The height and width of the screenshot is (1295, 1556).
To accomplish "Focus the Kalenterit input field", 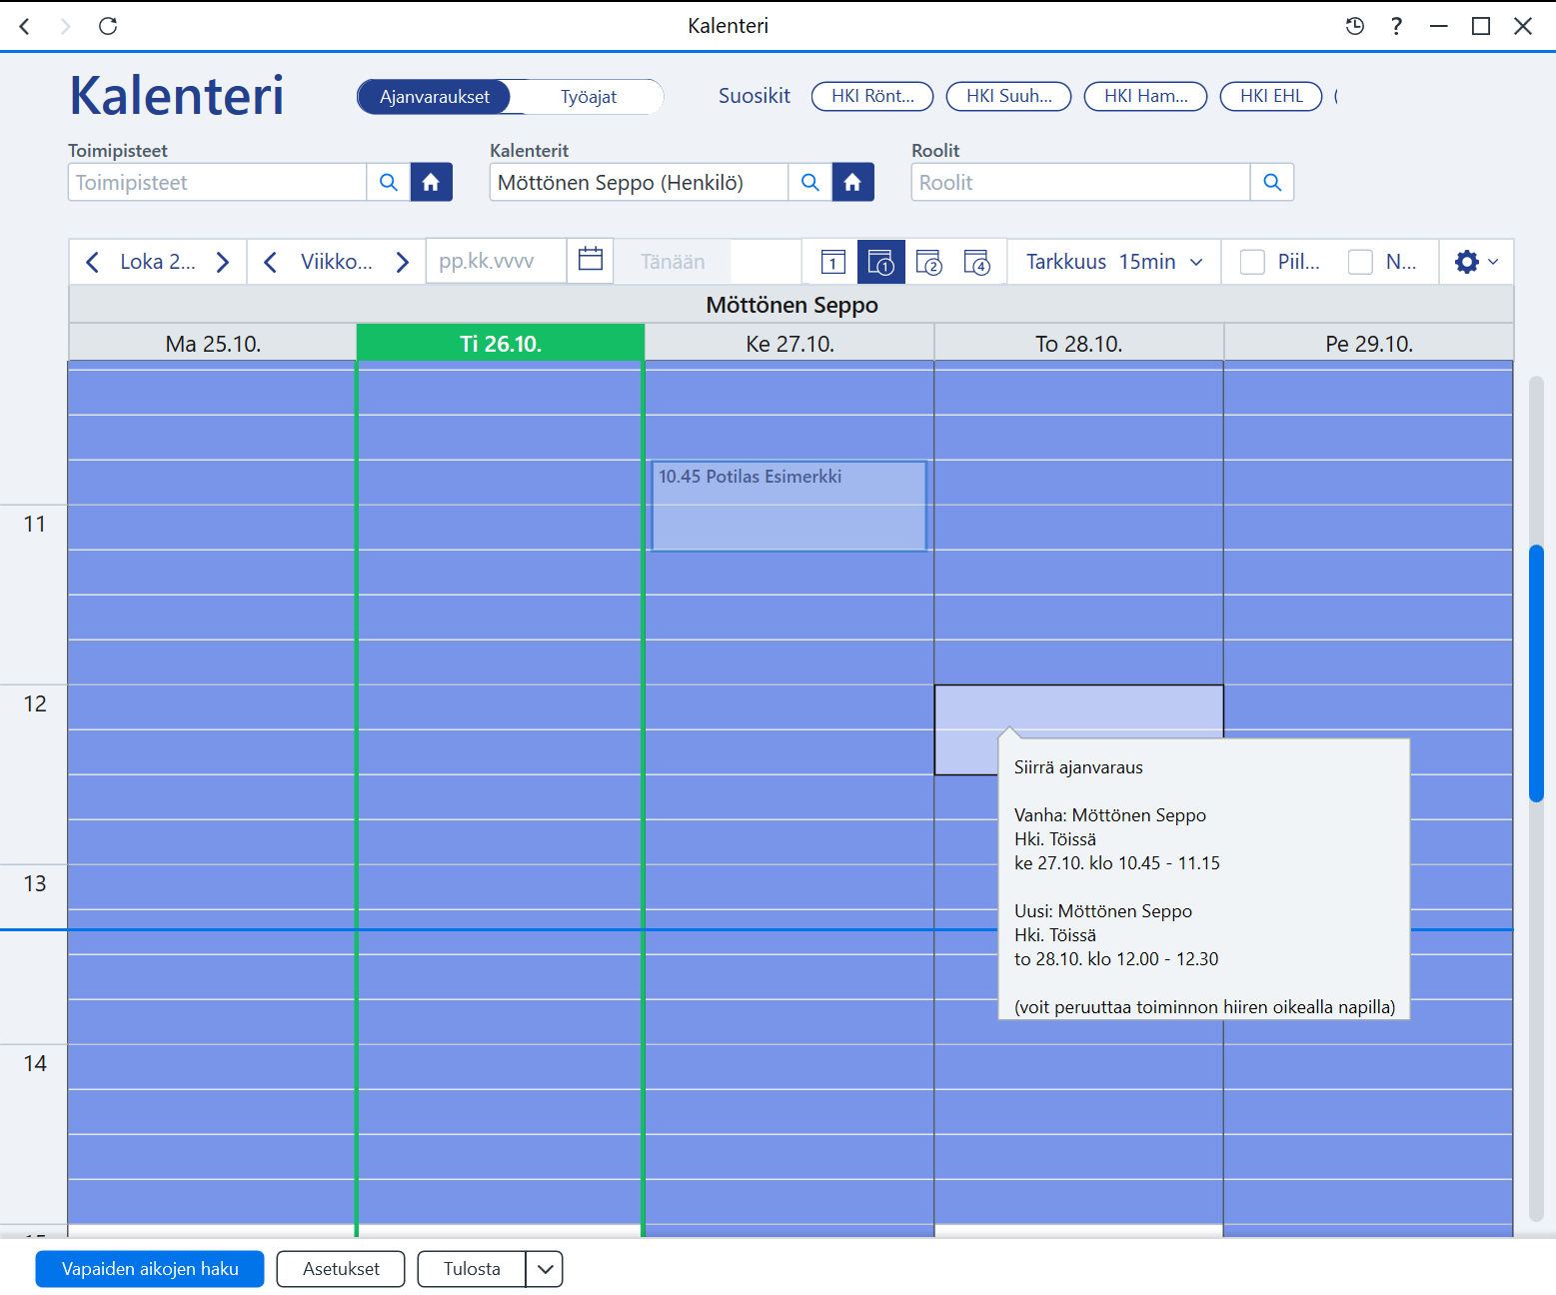I will pos(639,182).
